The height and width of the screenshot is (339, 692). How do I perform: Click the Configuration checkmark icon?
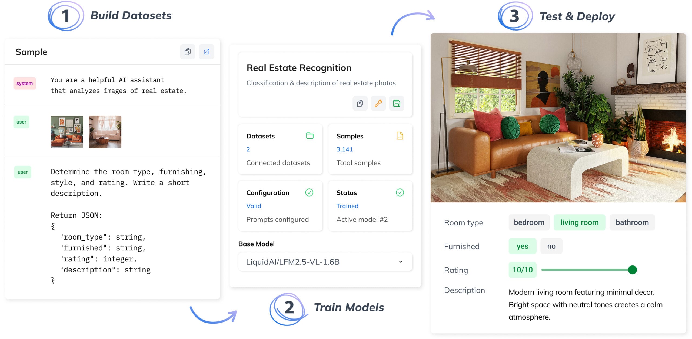(x=309, y=192)
